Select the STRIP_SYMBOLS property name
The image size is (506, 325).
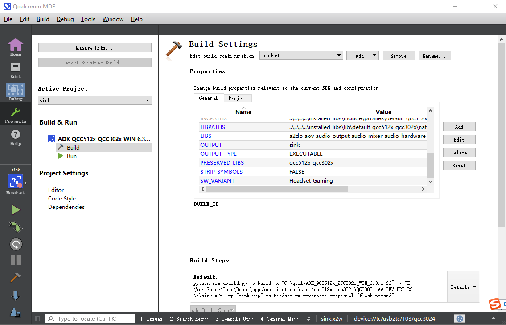coord(221,171)
